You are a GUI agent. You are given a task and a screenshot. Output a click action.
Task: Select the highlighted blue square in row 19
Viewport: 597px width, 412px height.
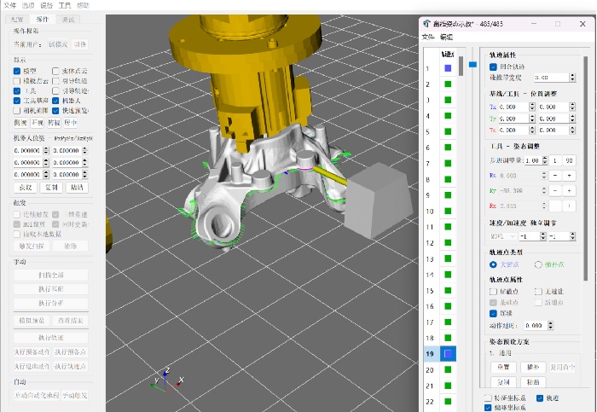[x=447, y=353]
